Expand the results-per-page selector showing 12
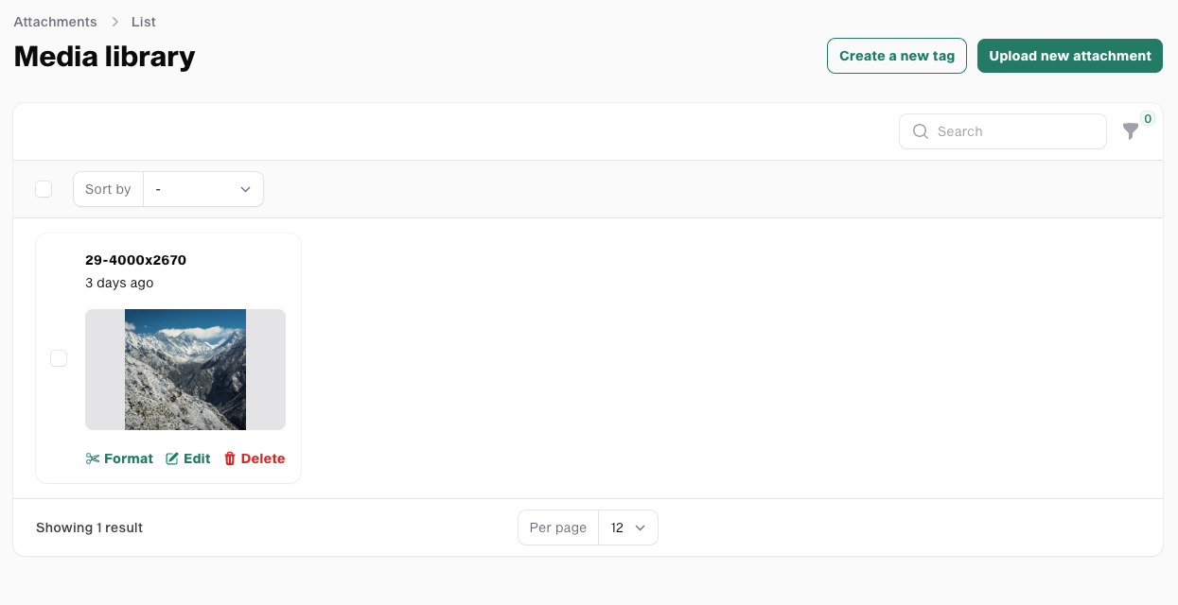The image size is (1178, 605). click(628, 527)
